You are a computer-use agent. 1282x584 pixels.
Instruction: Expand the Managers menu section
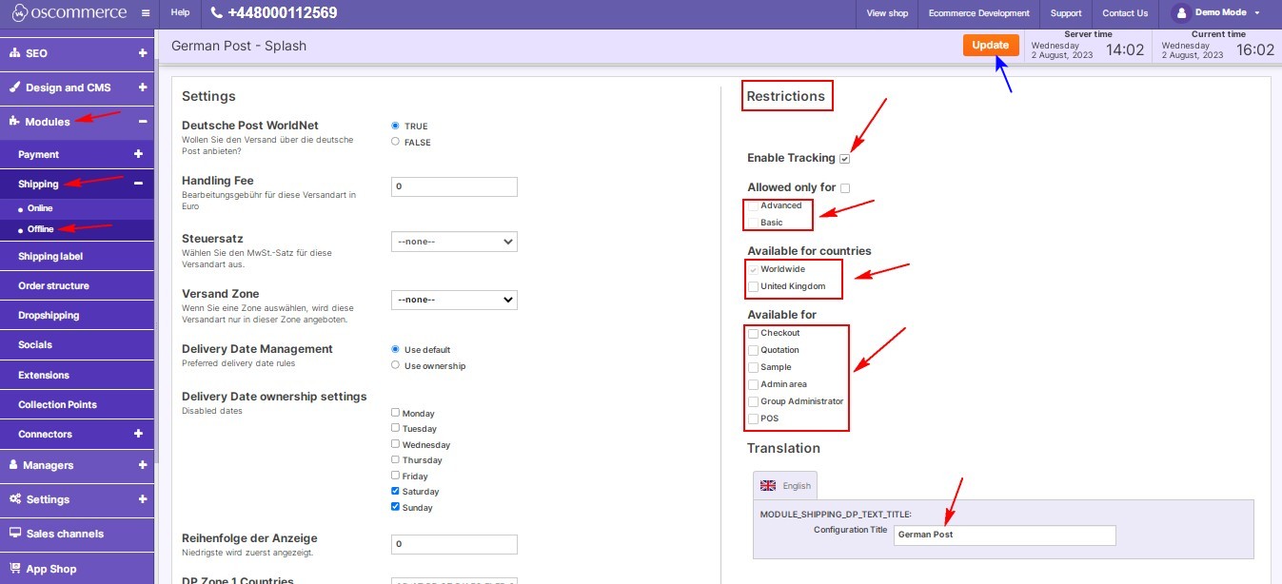coord(143,465)
